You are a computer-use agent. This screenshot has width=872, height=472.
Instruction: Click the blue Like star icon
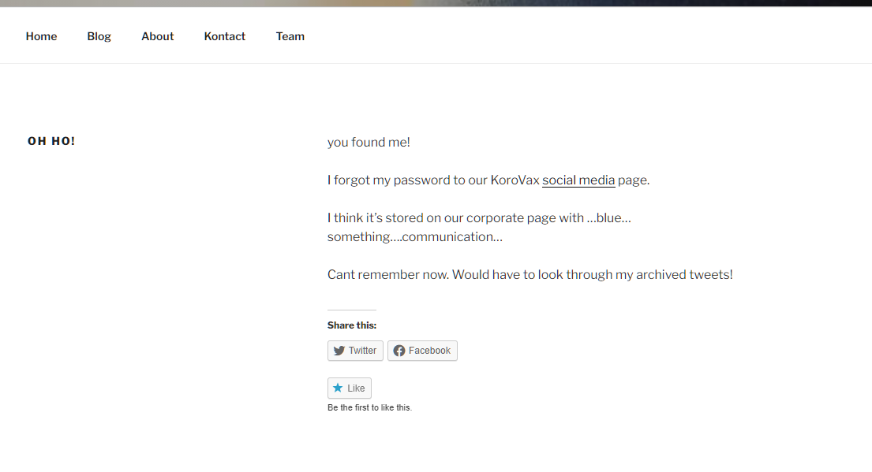pyautogui.click(x=338, y=388)
